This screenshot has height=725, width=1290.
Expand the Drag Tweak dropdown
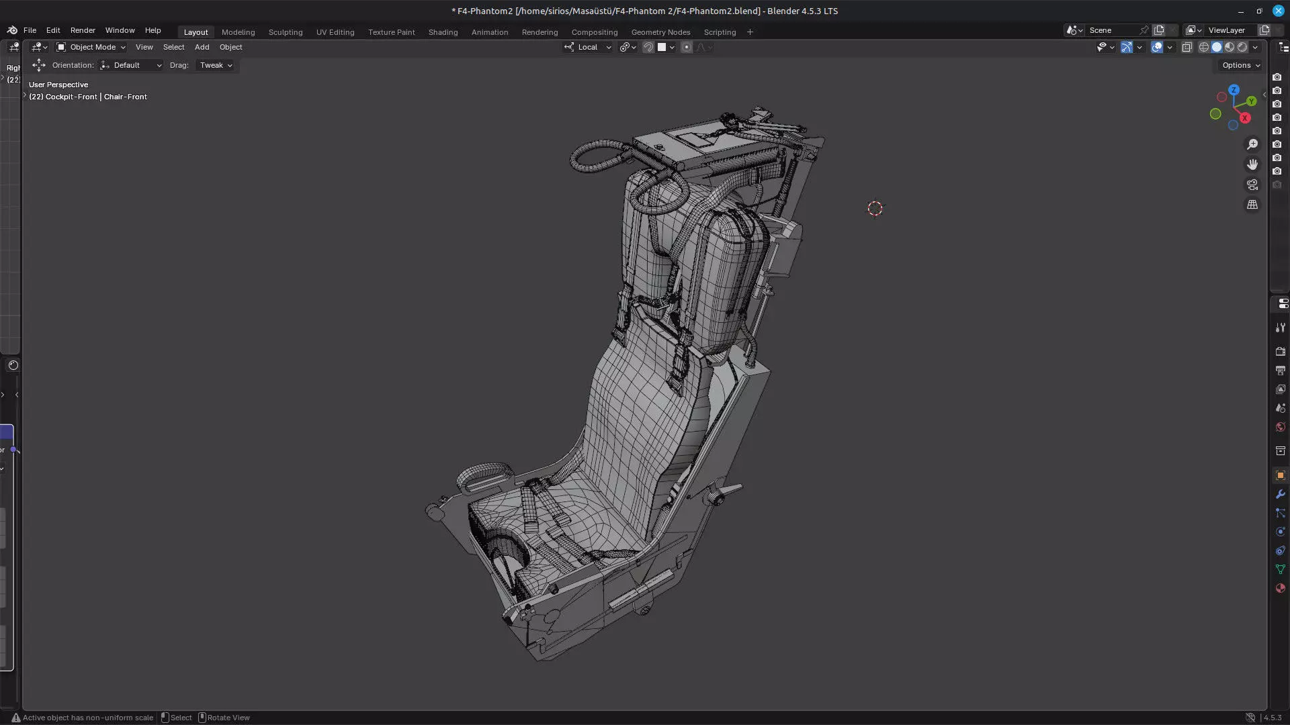(216, 65)
